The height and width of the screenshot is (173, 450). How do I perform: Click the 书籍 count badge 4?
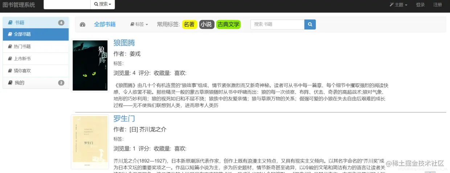(x=61, y=23)
